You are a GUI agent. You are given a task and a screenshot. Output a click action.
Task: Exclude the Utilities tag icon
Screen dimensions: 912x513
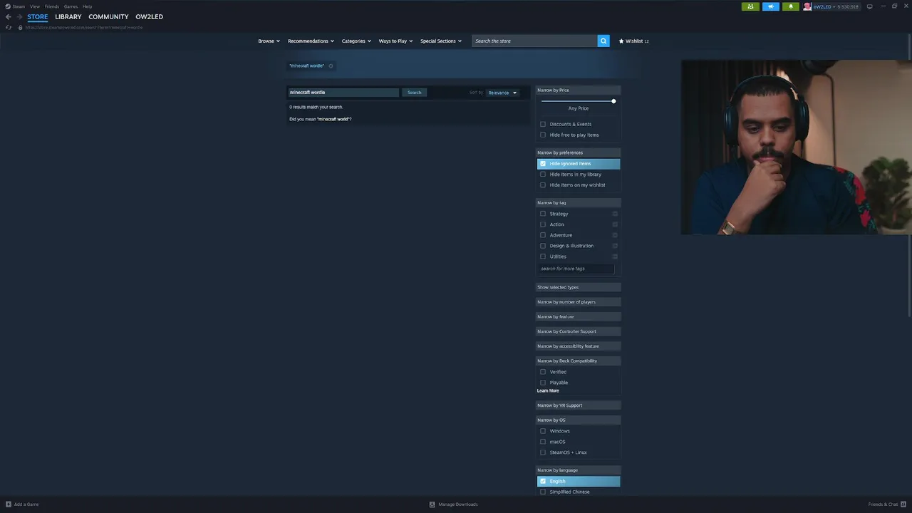point(615,256)
